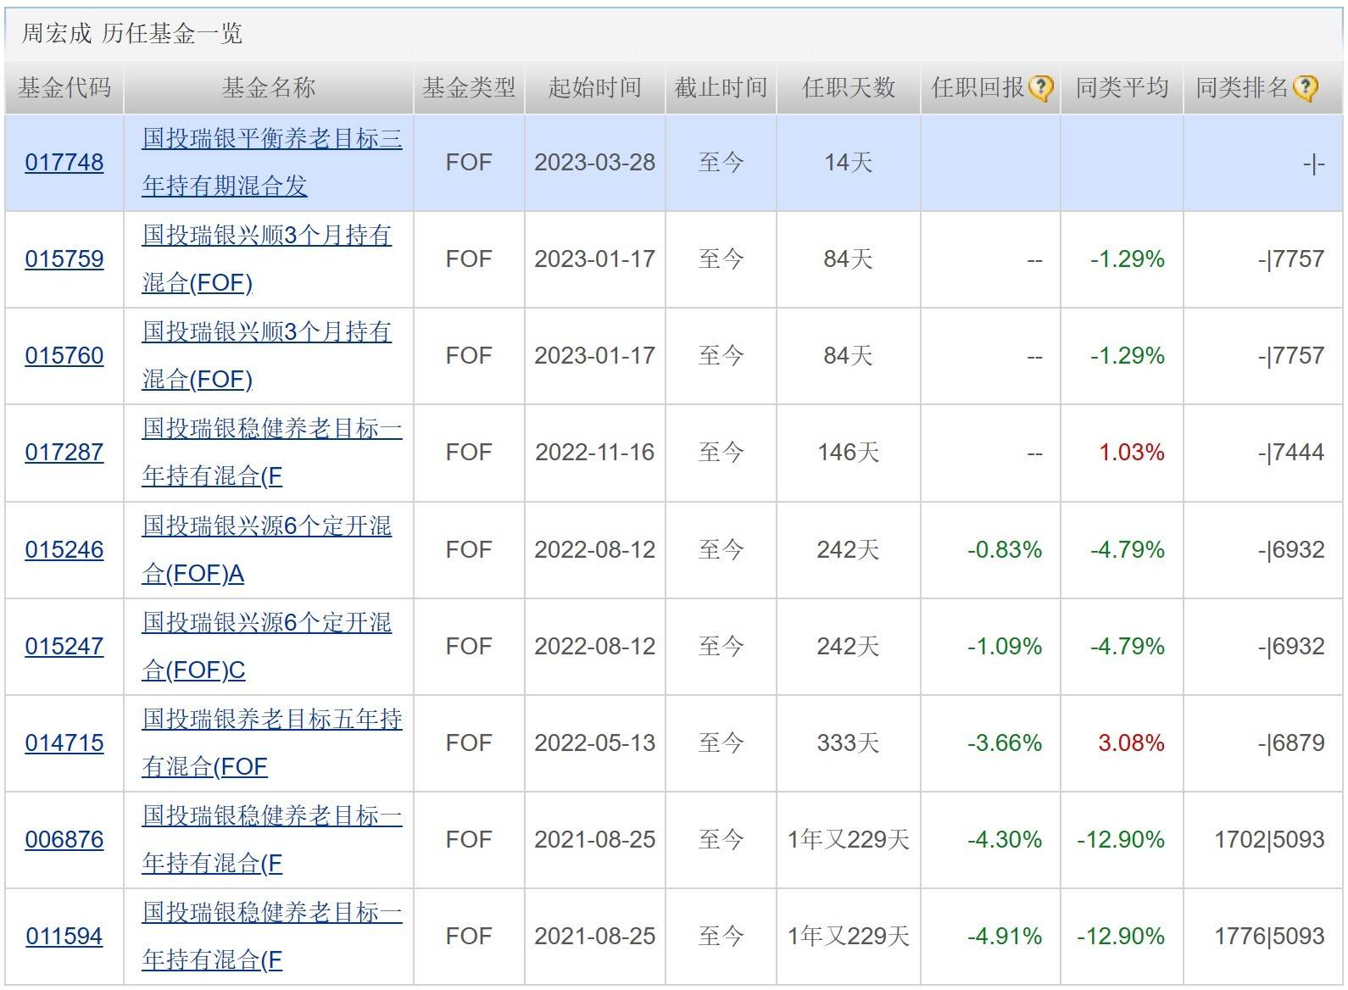Select return value -1.09%
The height and width of the screenshot is (990, 1348).
1005,647
